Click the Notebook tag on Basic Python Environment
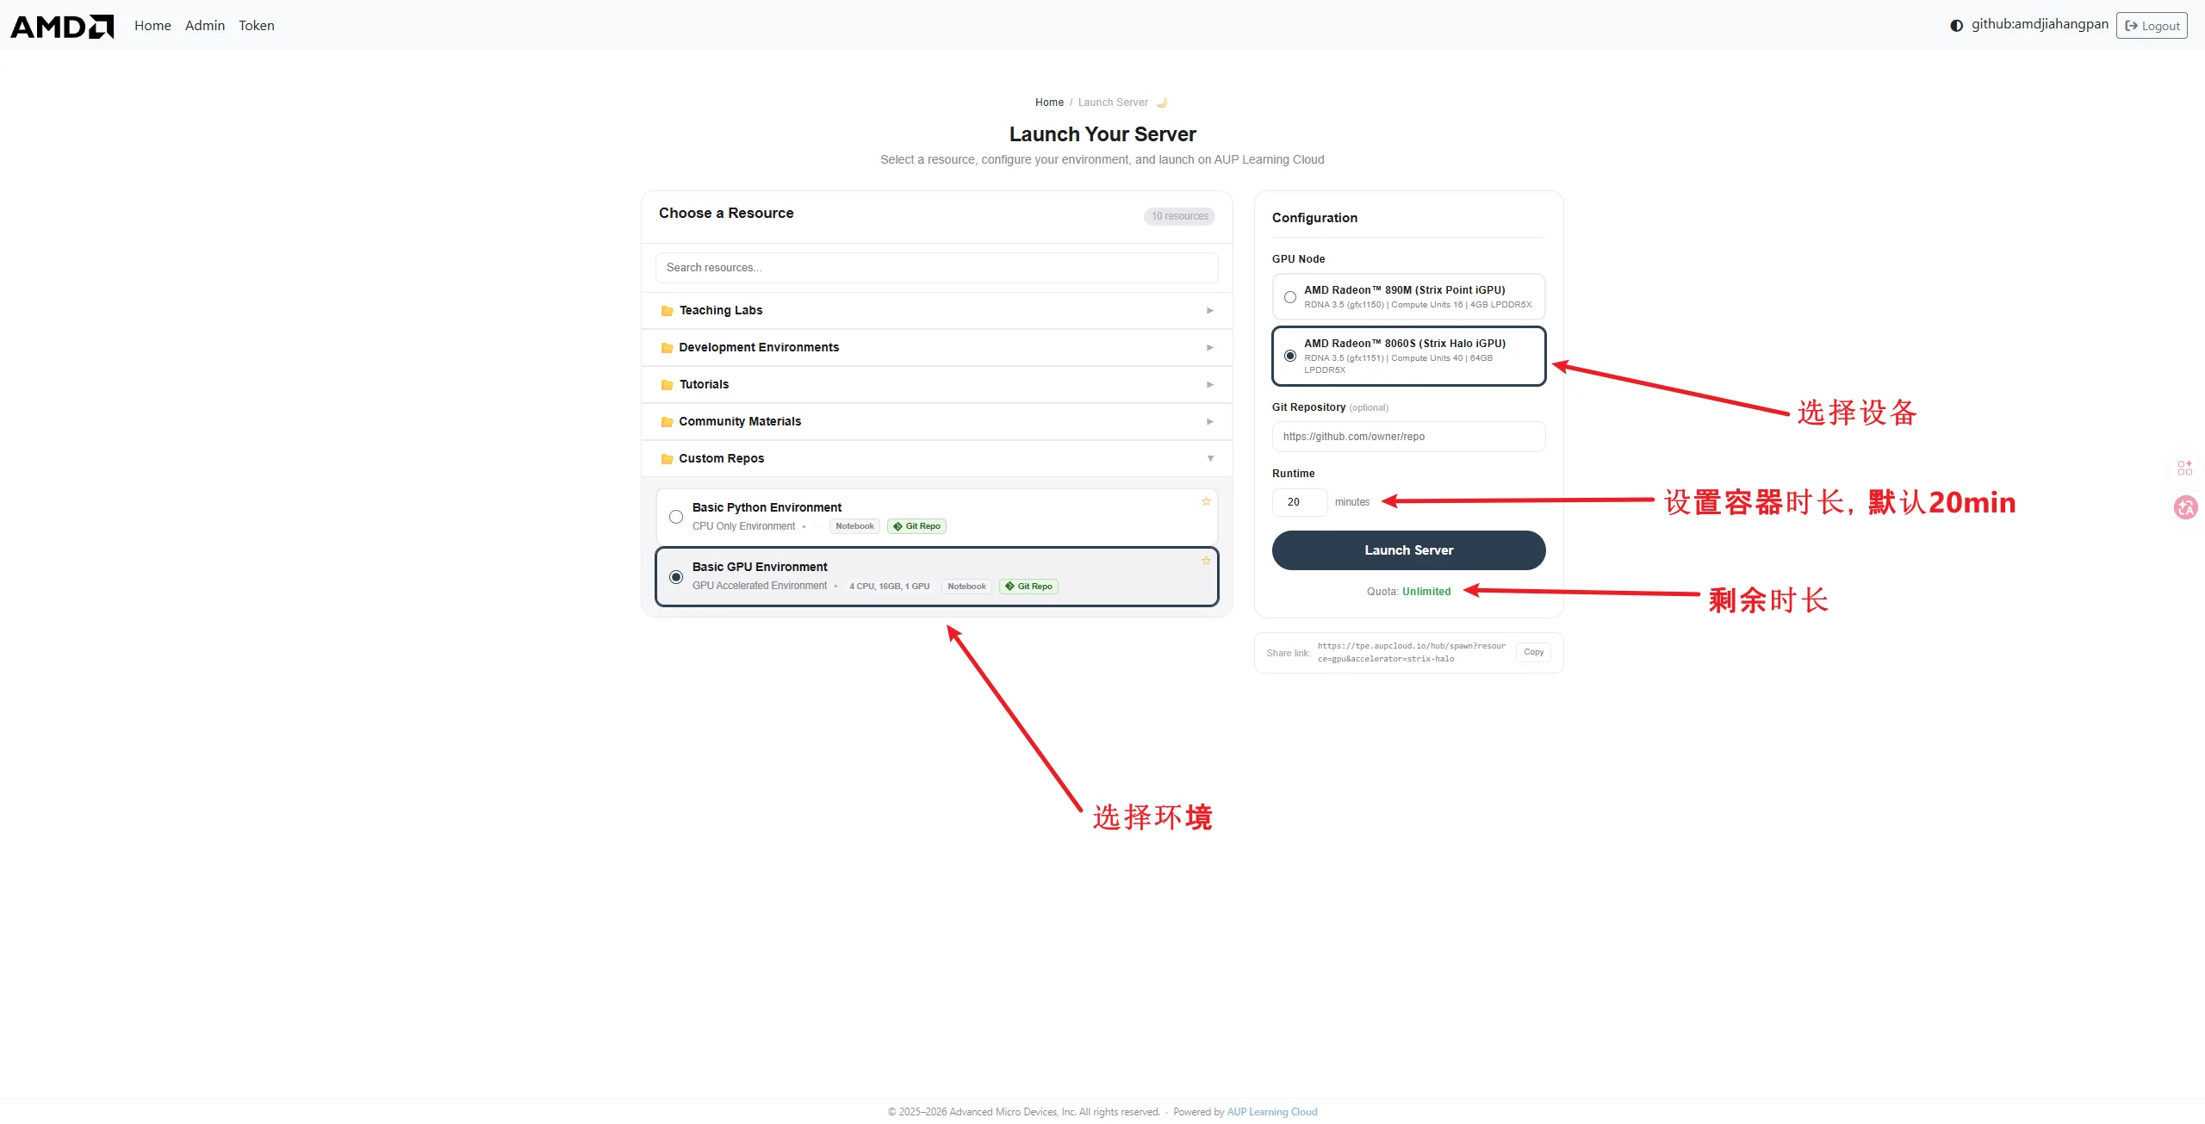Image resolution: width=2205 pixels, height=1124 pixels. tap(854, 526)
